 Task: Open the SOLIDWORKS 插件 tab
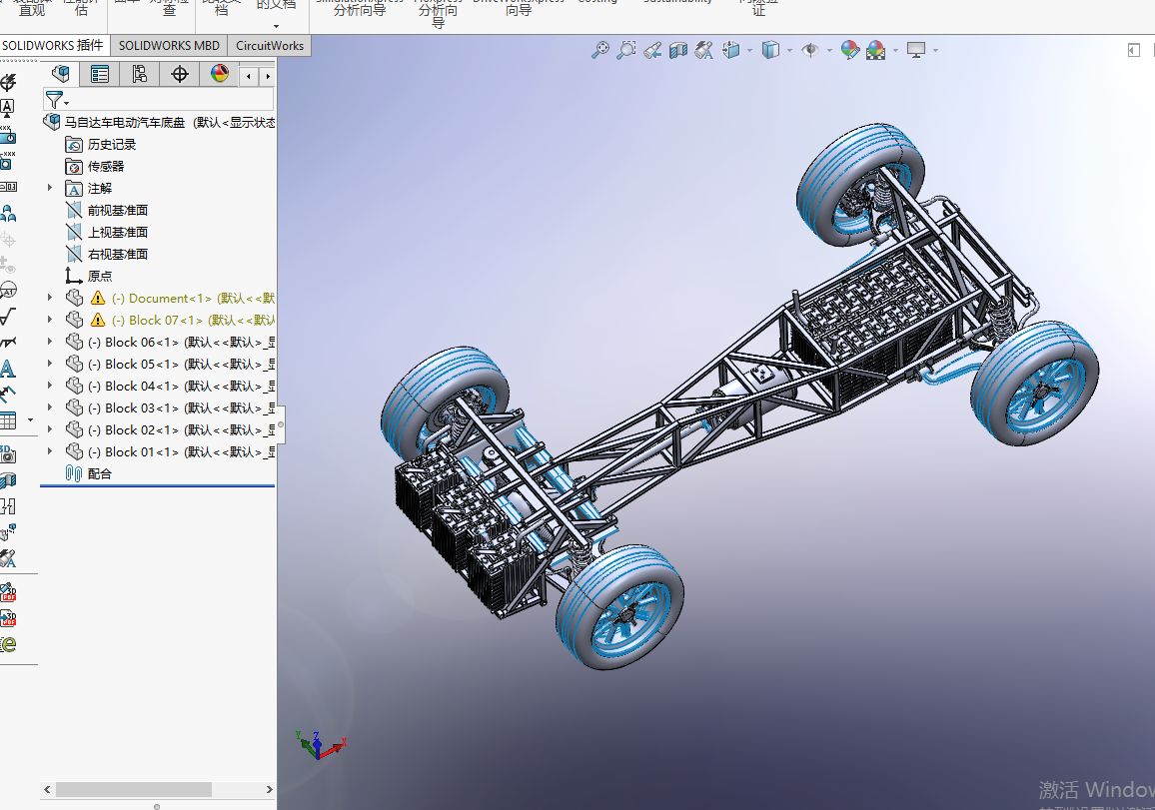(53, 46)
